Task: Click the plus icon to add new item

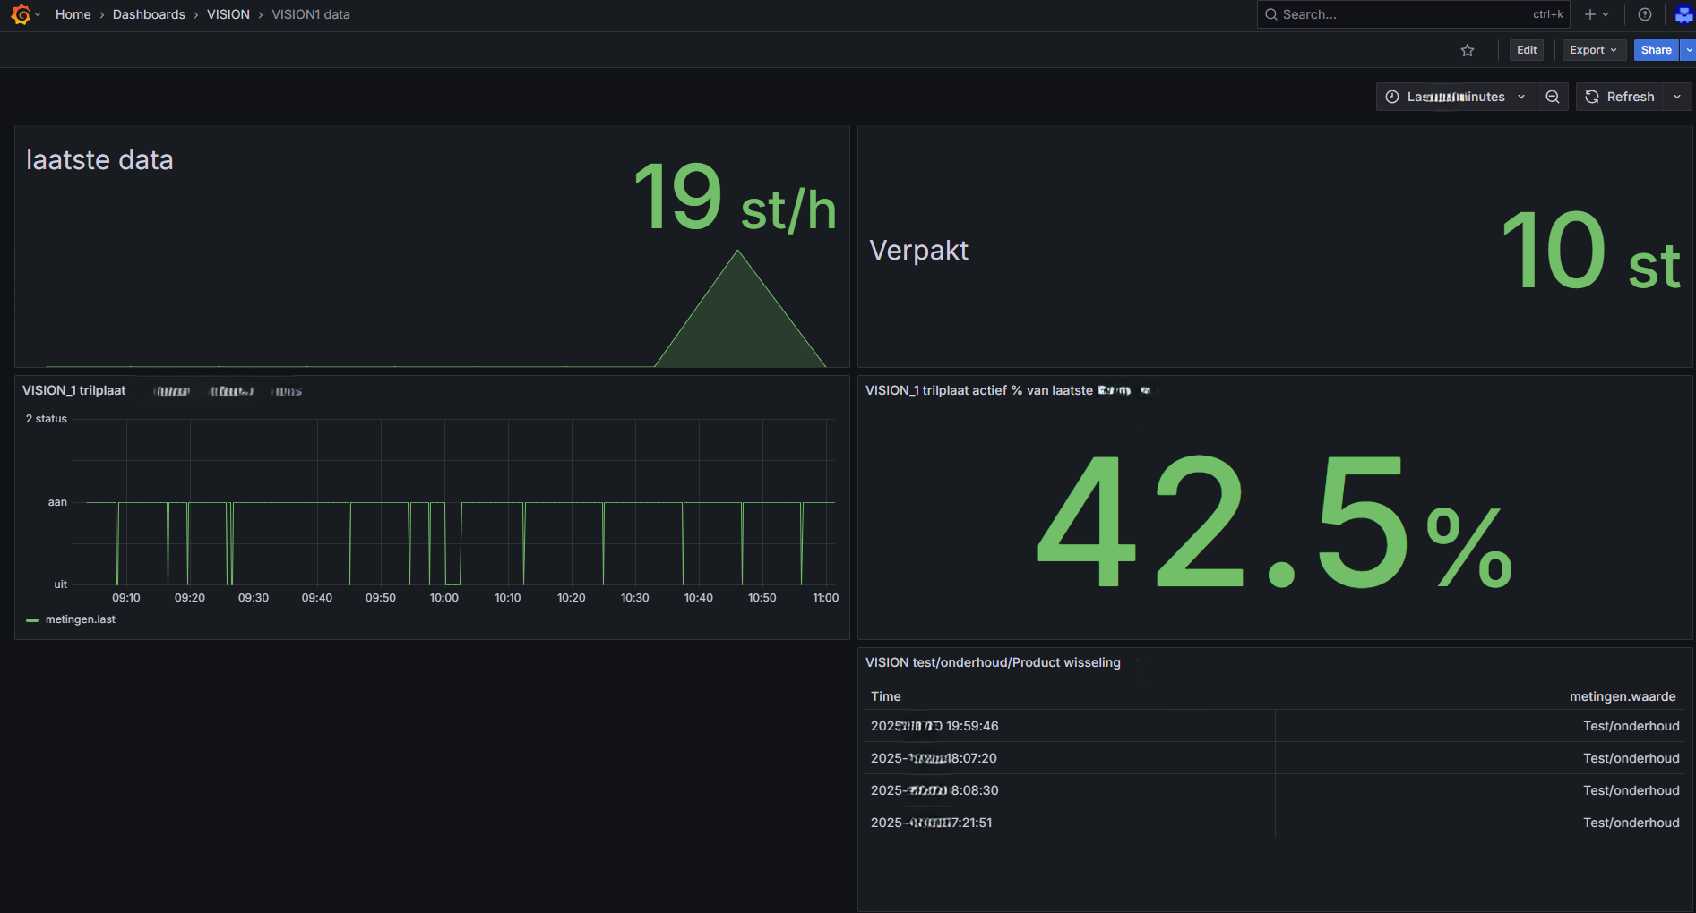Action: [x=1588, y=14]
